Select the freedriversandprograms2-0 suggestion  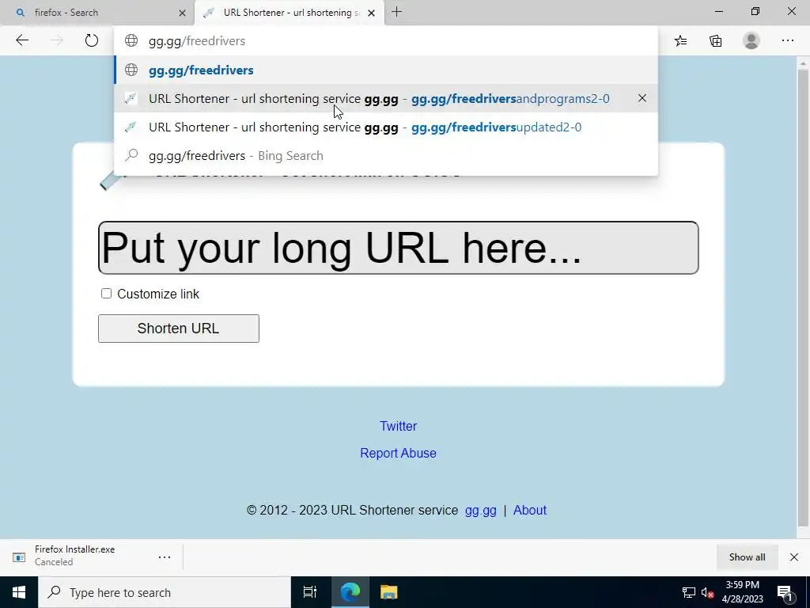[386, 98]
